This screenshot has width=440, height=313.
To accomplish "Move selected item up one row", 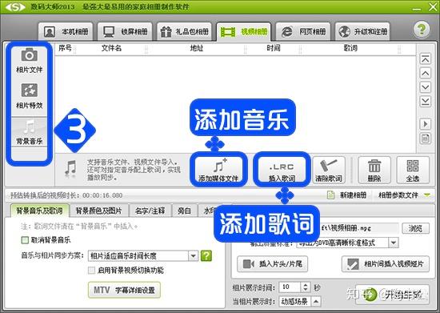I will click(426, 74).
